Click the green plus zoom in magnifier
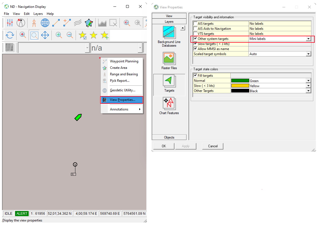 (59, 35)
